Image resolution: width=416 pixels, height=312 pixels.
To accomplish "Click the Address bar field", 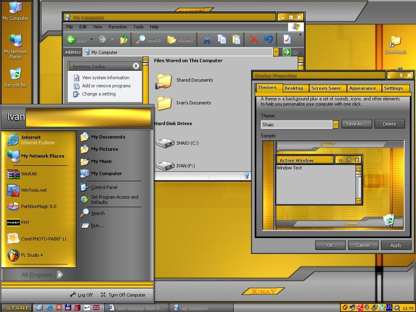I will point(178,52).
